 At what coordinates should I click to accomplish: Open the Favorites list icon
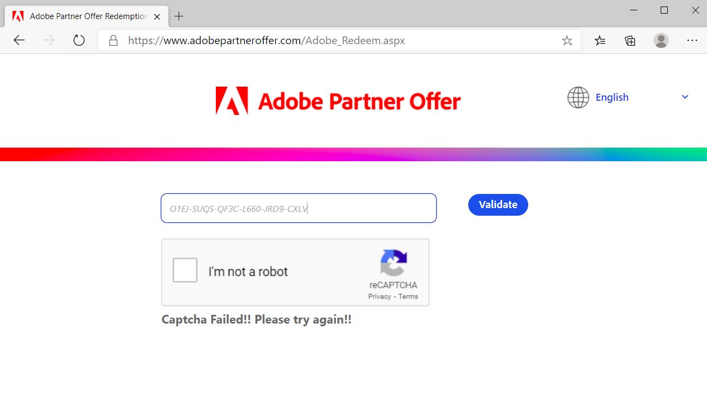600,40
